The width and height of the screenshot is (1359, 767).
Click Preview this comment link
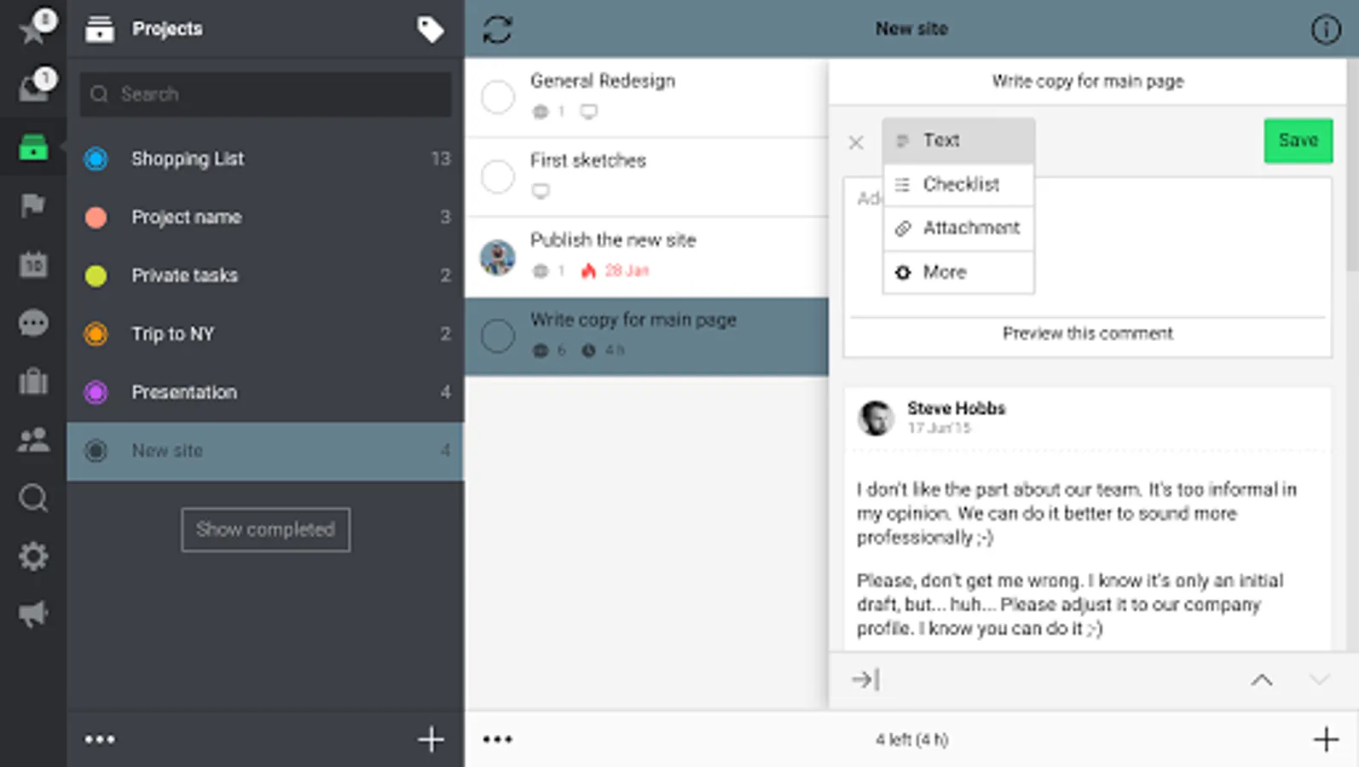click(1087, 333)
